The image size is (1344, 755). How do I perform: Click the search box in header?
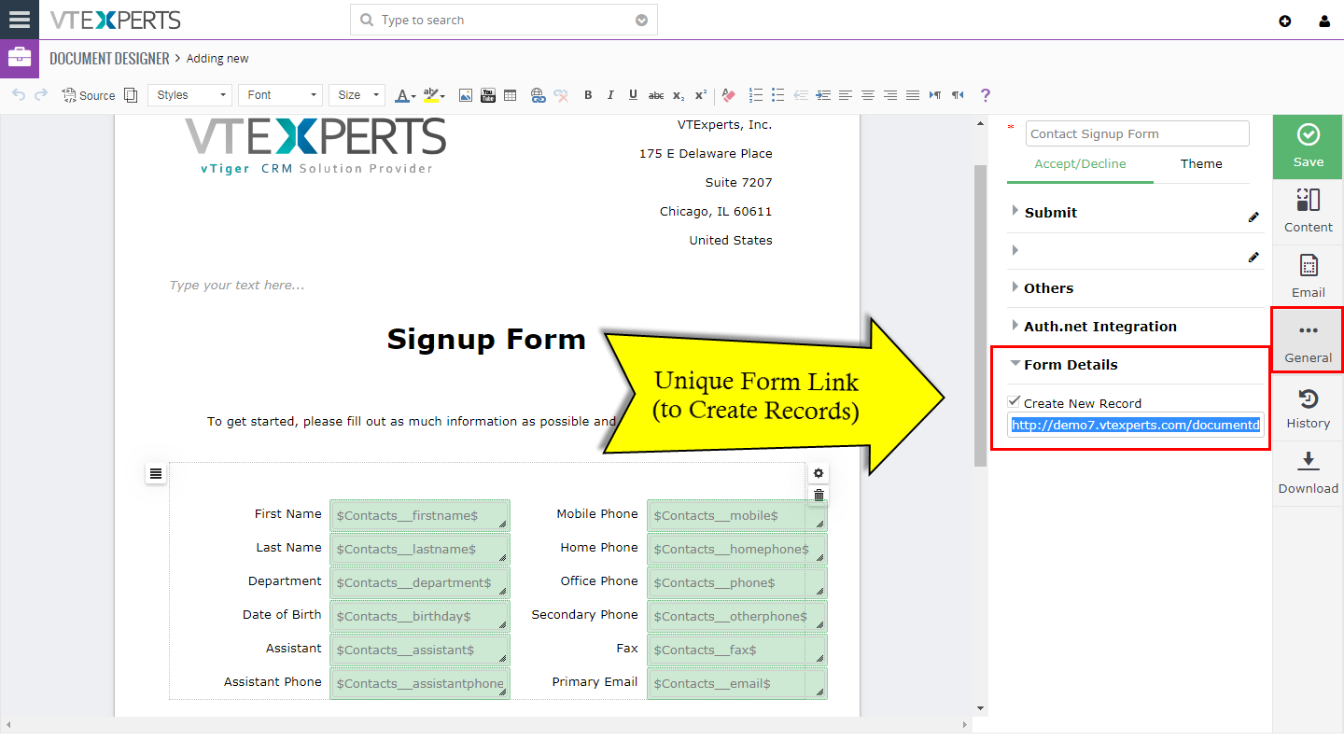(504, 21)
